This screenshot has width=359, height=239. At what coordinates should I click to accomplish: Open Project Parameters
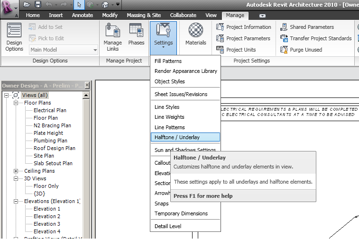(243, 38)
